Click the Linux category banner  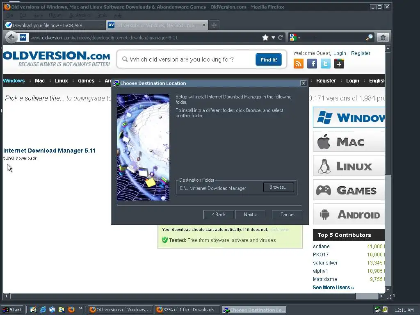point(349,166)
